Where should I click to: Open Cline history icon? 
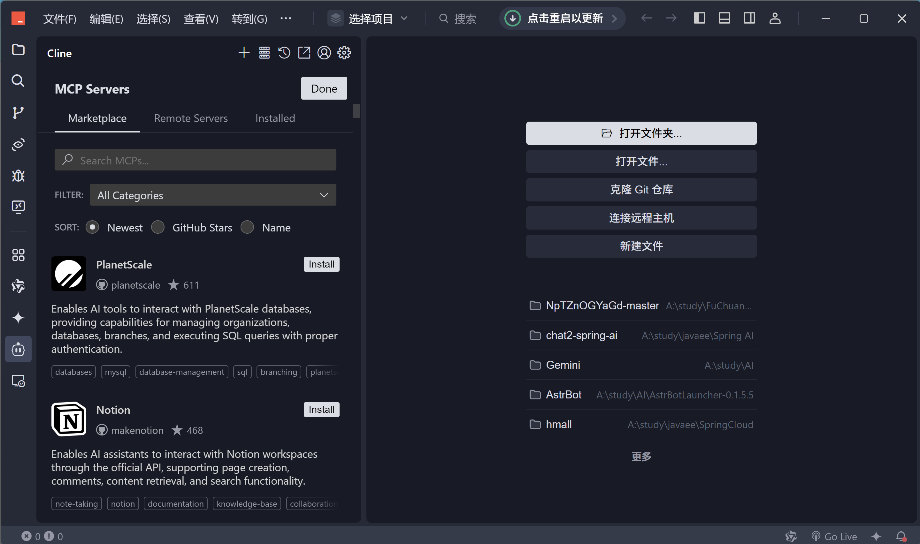click(x=284, y=53)
